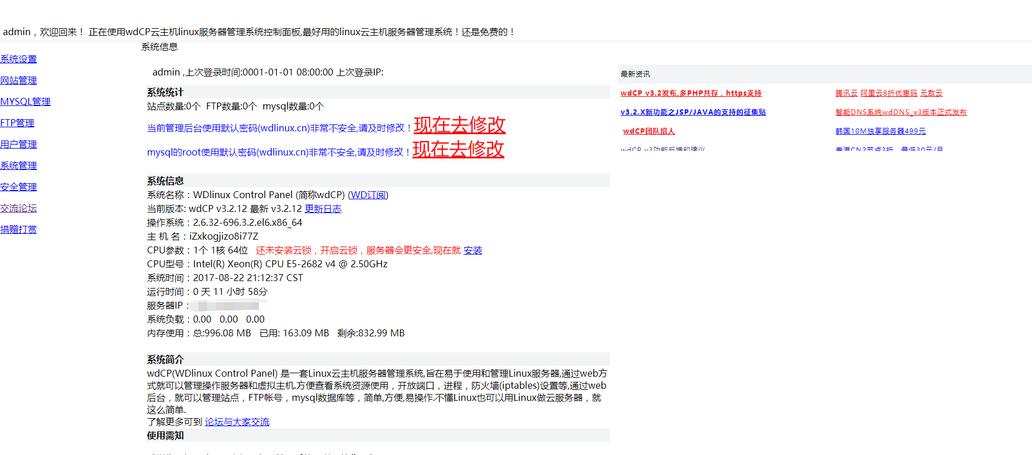Click 安装 to install 云锁
This screenshot has height=455, width=1032.
click(x=473, y=251)
